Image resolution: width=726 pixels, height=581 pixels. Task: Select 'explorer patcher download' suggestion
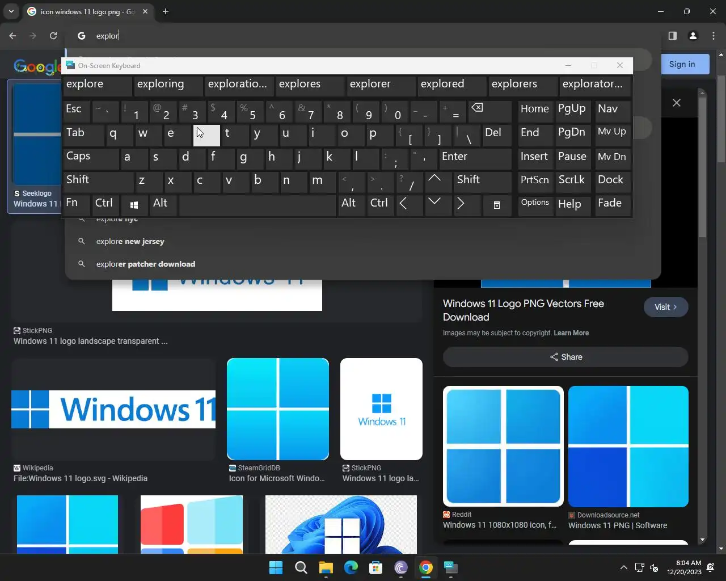click(363, 264)
